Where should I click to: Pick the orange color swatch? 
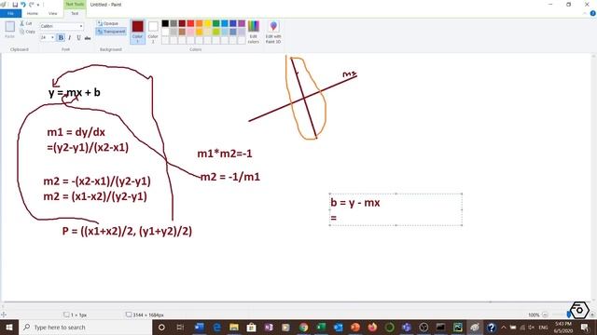199,23
